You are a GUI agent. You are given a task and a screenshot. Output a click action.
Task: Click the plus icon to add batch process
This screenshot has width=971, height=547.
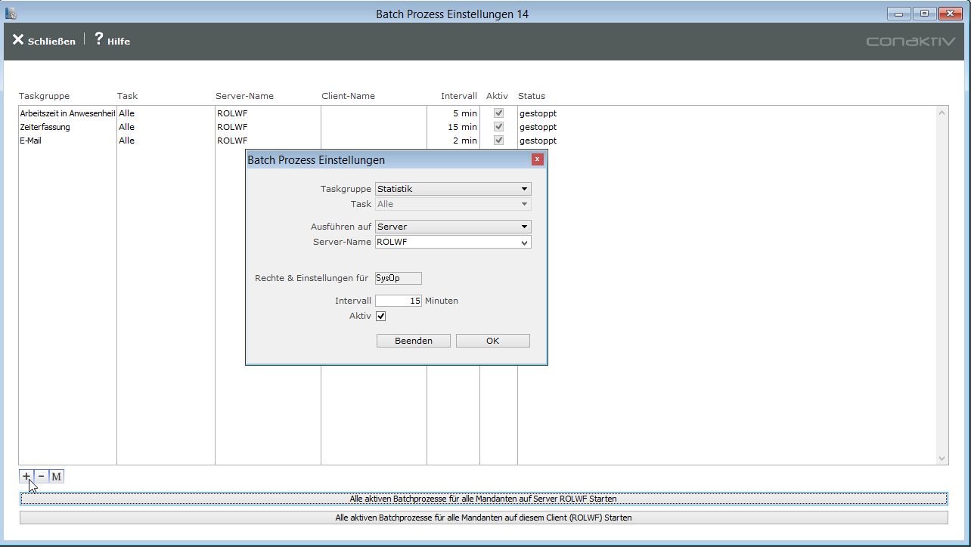click(26, 476)
